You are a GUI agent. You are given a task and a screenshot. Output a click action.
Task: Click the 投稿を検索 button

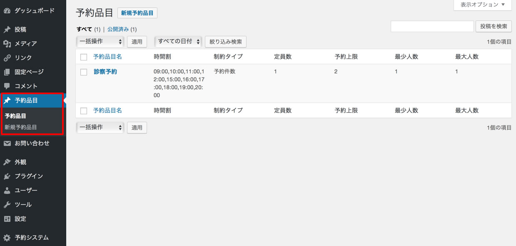494,26
